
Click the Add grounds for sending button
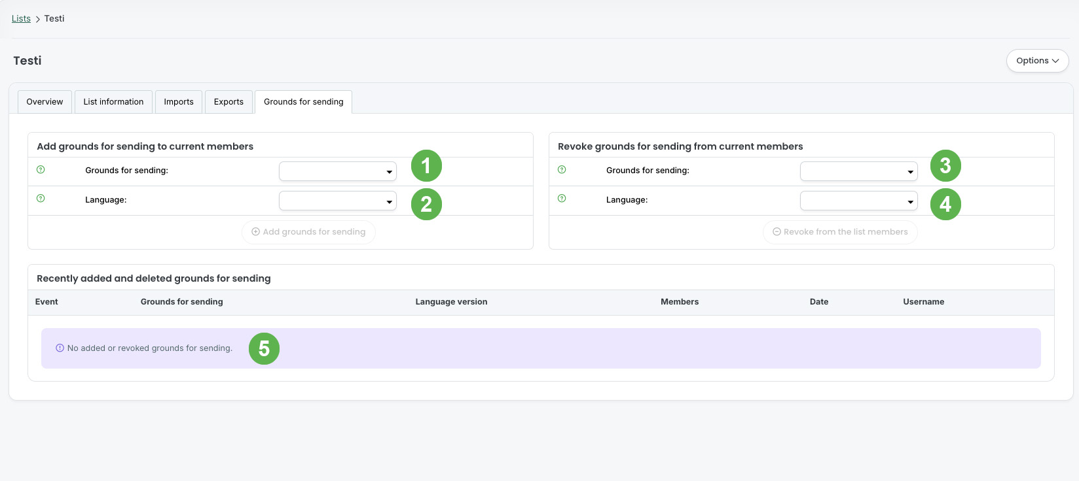click(x=308, y=232)
